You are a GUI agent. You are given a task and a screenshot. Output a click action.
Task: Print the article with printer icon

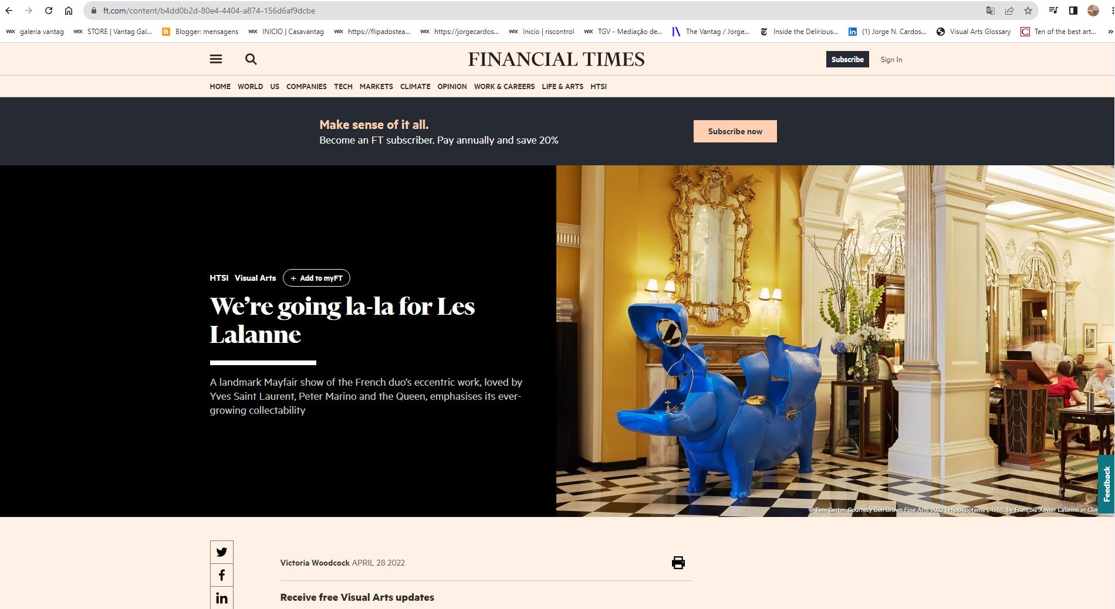678,563
